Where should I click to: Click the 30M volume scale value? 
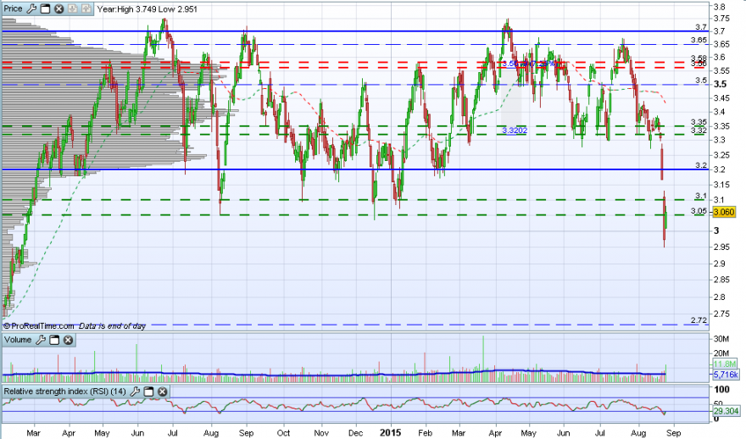click(721, 339)
